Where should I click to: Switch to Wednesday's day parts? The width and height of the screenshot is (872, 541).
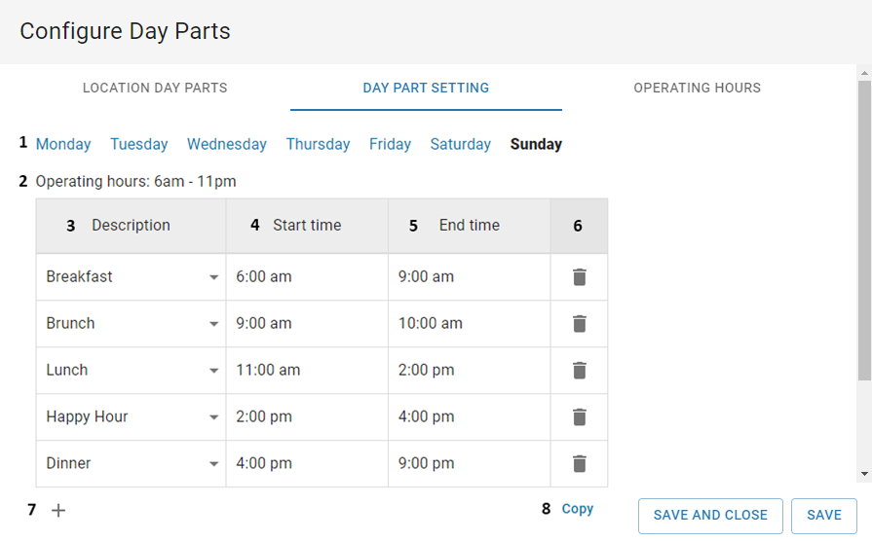227,144
